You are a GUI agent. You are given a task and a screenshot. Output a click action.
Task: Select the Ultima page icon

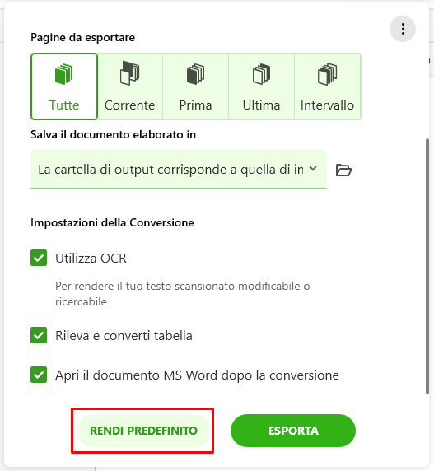[261, 74]
